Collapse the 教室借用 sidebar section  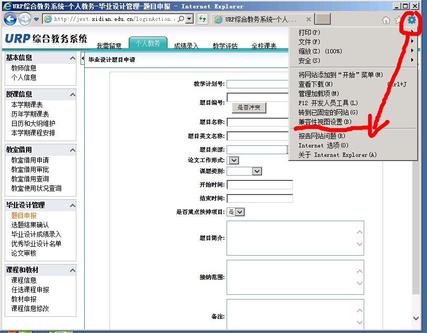pyautogui.click(x=72, y=150)
